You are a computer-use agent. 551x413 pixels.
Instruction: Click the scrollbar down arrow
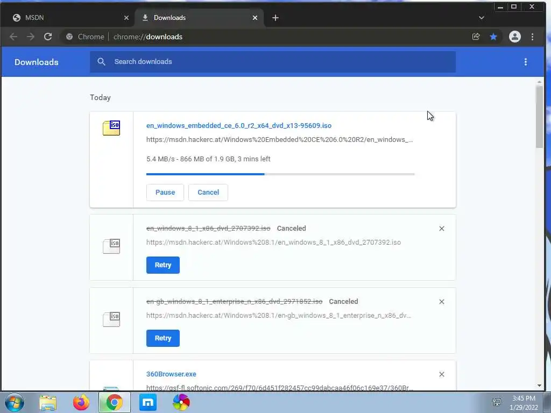click(x=539, y=386)
